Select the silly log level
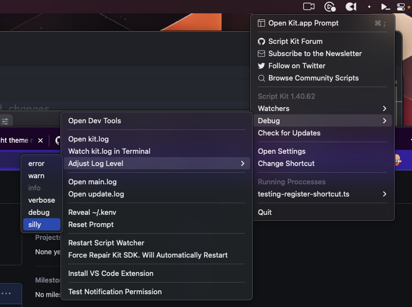Screen dimensions: 412x307 click(42, 224)
